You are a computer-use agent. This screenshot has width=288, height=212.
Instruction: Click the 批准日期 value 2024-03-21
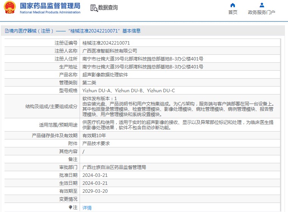95,175
